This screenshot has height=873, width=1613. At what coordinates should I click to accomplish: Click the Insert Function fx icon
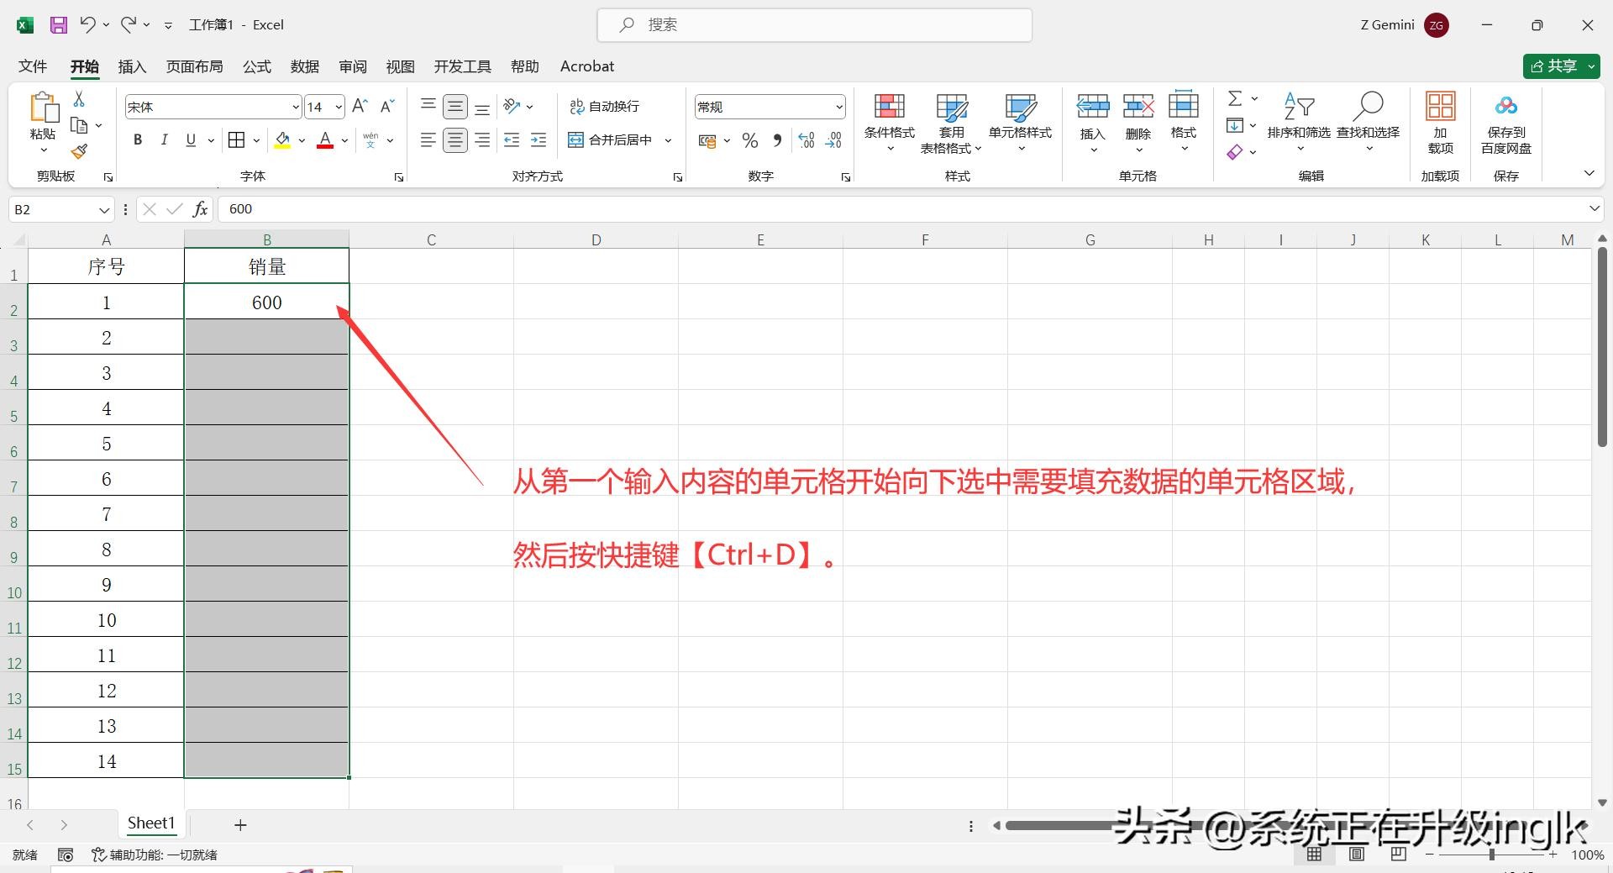(200, 209)
